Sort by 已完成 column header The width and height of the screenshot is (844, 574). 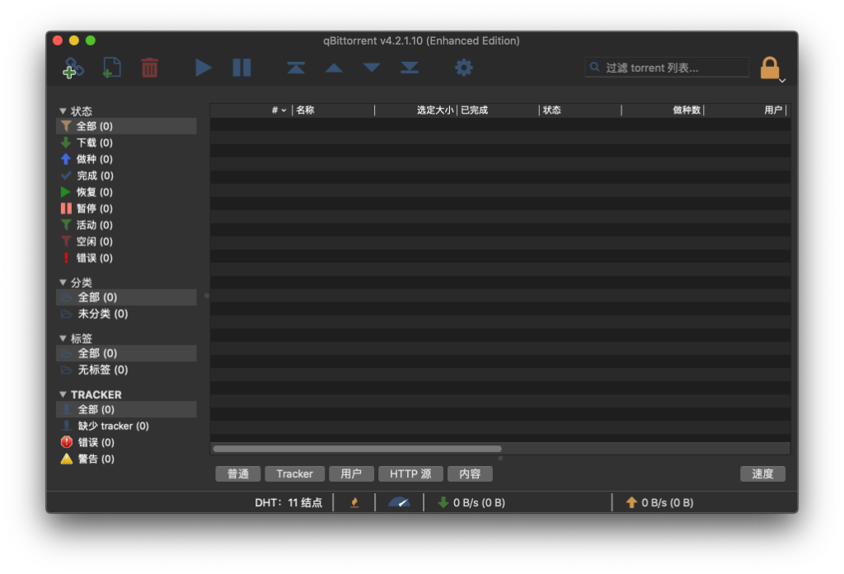(499, 110)
